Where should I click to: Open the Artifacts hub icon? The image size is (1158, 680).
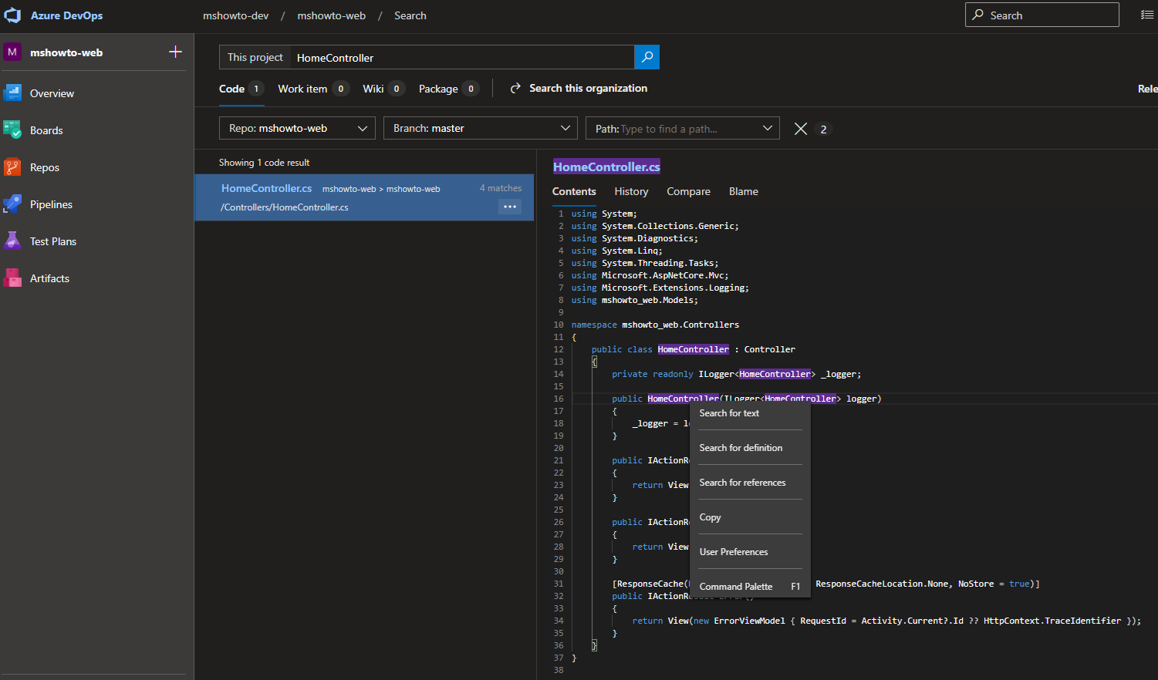tap(12, 278)
